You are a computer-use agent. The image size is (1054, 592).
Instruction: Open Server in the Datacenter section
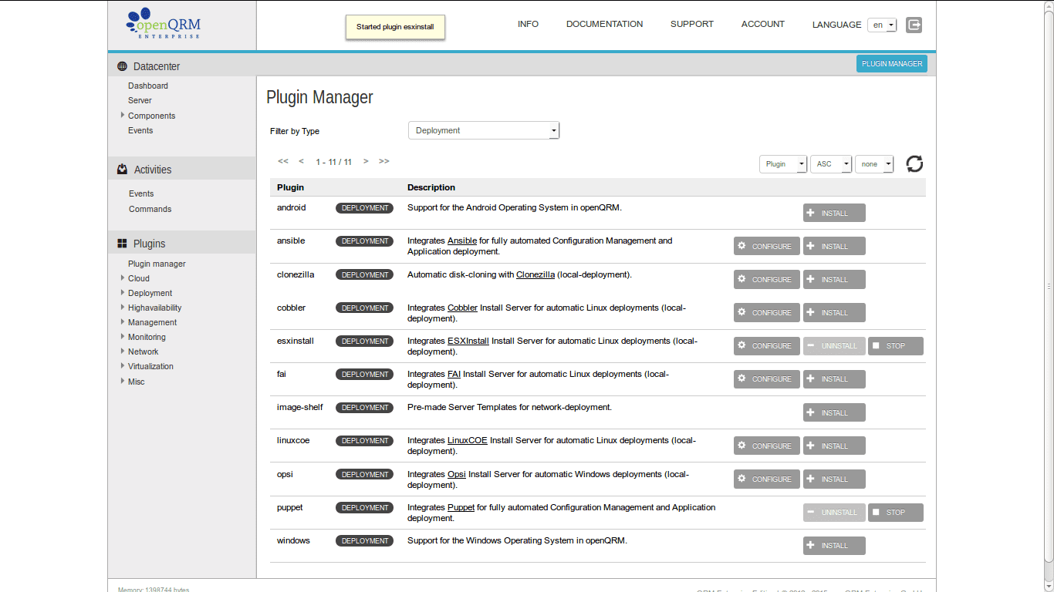tap(140, 100)
